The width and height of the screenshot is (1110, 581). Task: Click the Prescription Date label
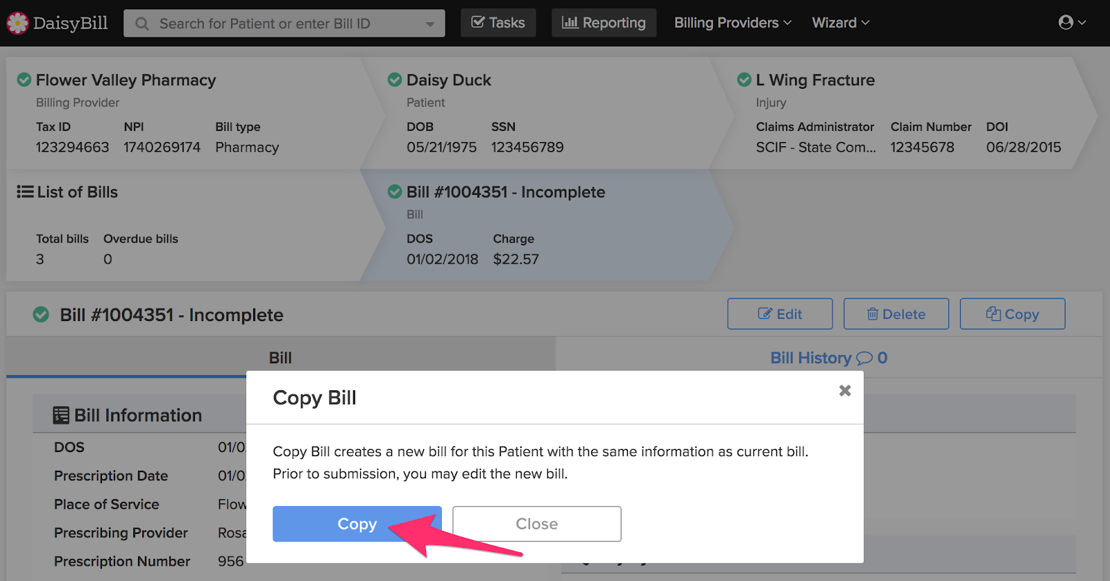tap(111, 476)
